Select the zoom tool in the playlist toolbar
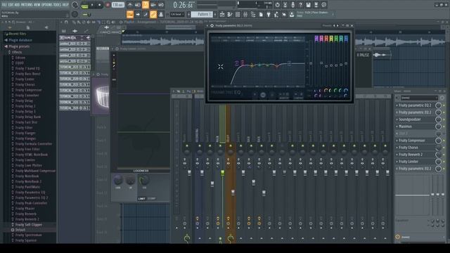This screenshot has height=253, width=450. [108, 22]
